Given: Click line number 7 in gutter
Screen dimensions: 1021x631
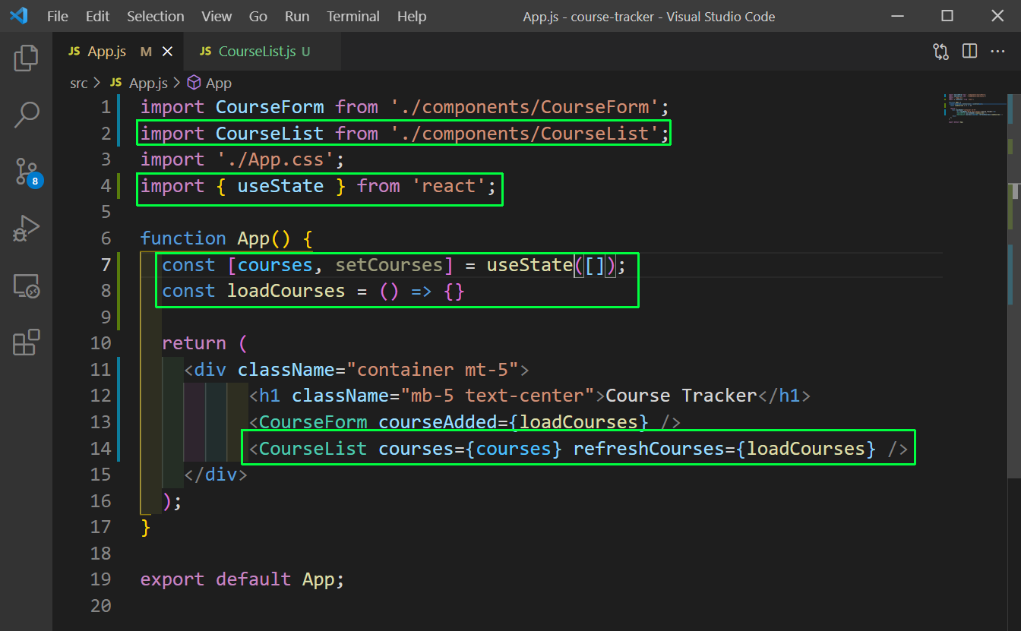Looking at the screenshot, I should (106, 264).
